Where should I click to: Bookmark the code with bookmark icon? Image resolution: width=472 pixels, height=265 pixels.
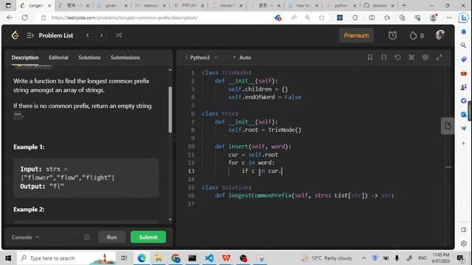tap(370, 57)
